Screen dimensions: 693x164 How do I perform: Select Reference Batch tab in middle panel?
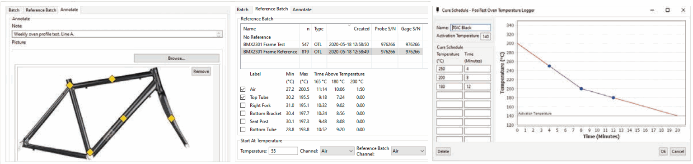(x=272, y=9)
